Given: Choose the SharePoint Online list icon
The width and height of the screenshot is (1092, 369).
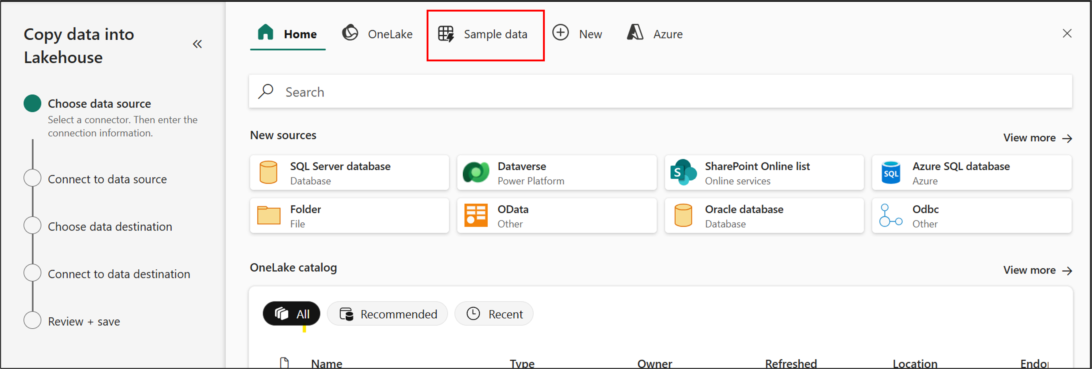Looking at the screenshot, I should coord(683,173).
